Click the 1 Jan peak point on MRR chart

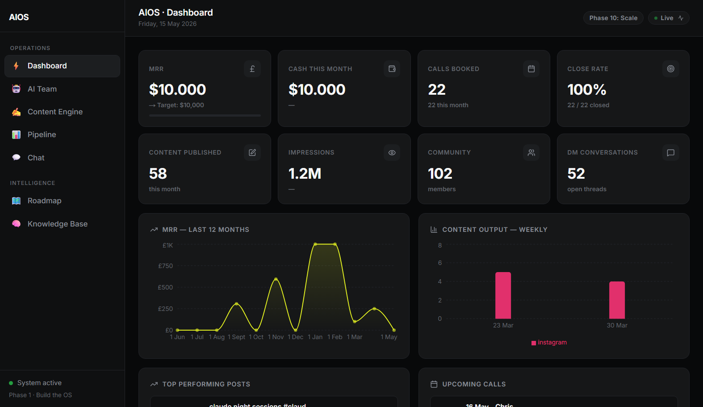click(x=315, y=244)
